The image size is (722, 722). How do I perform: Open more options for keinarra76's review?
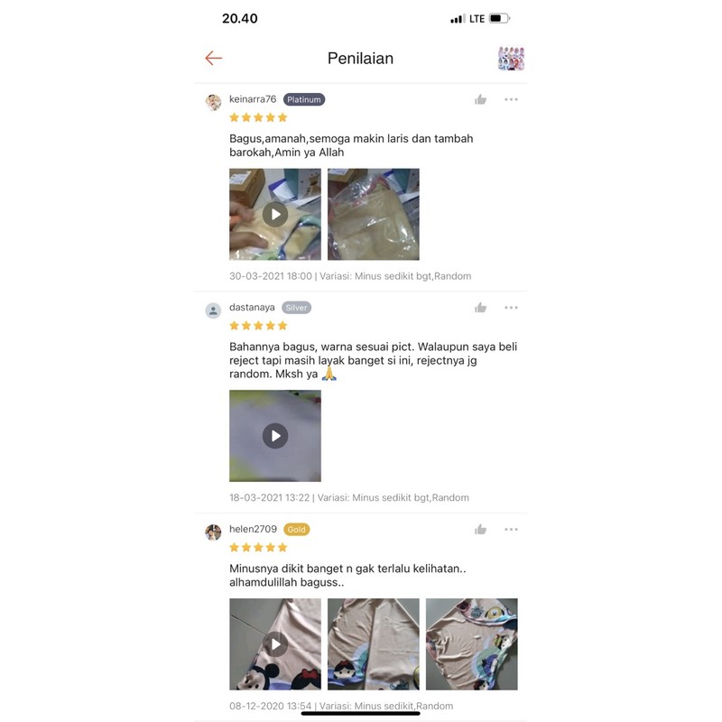pos(511,99)
